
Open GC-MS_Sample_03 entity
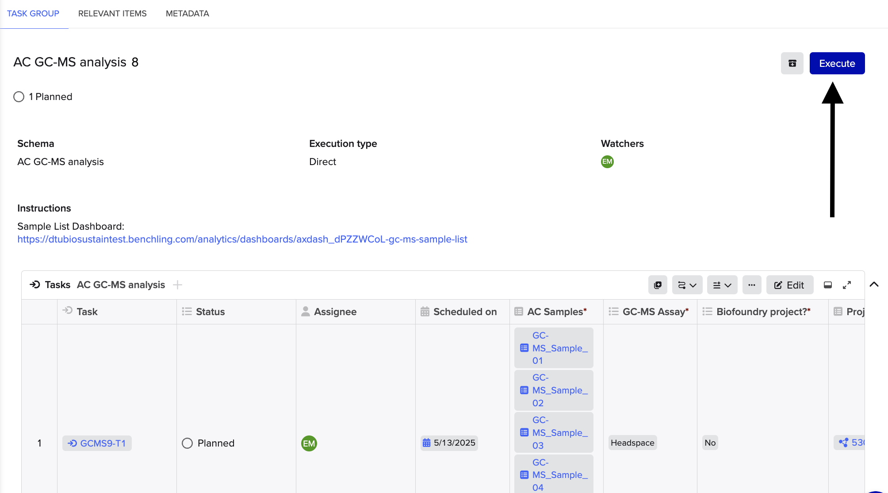[x=554, y=432]
